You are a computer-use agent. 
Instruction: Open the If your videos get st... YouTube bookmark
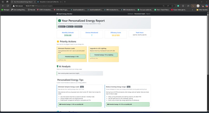(178, 10)
